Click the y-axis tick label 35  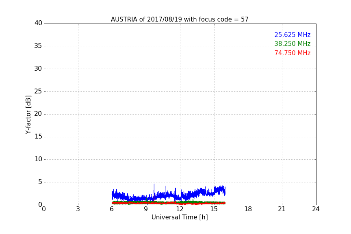click(x=38, y=46)
